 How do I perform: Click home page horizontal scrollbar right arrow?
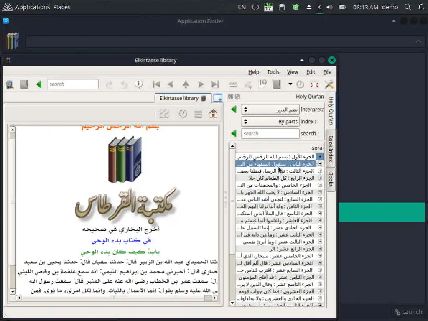214,298
